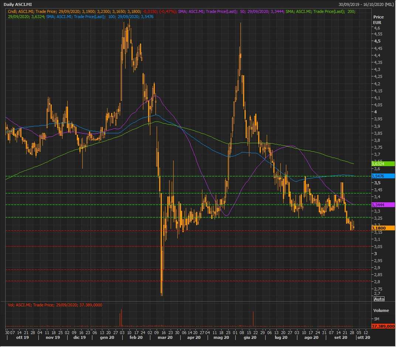Click the 5M level on volume axis
Image resolution: width=396 pixels, height=347 pixels.
pyautogui.click(x=377, y=319)
